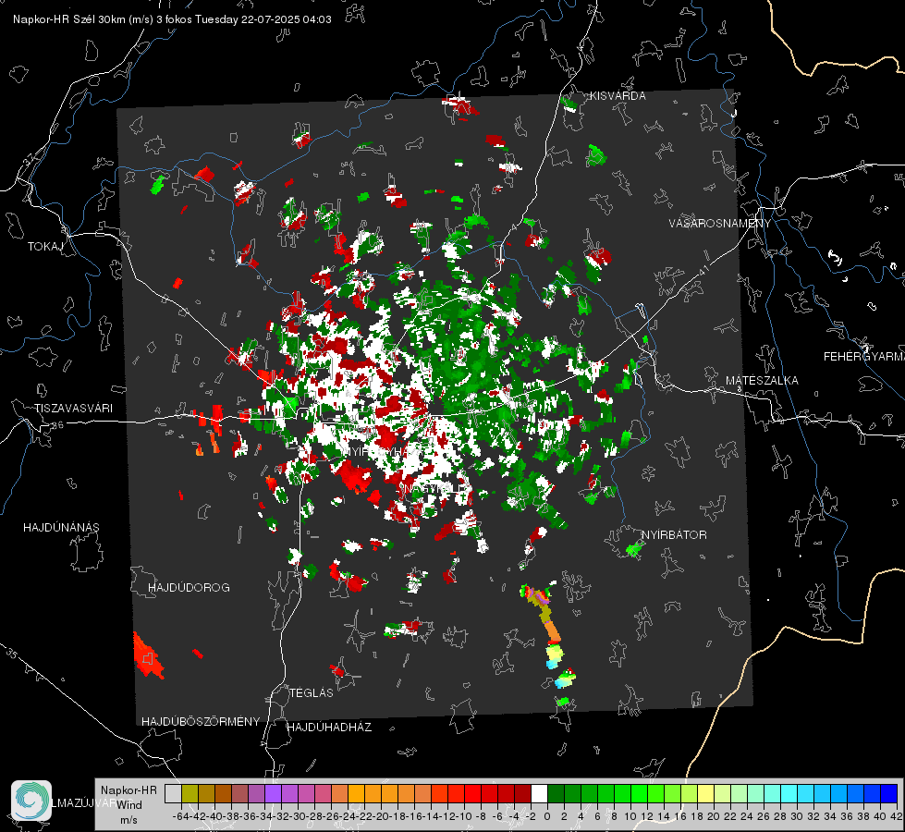Viewport: 905px width, 832px height.
Task: Click the HAJDÚHADHÁZ city label
Action: point(329,728)
